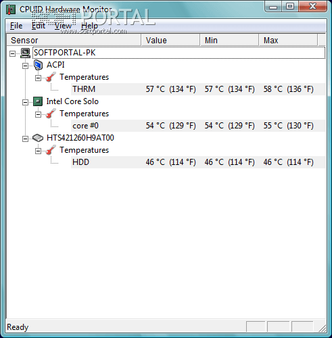Click HDD min value 46 °C (114 °F)
This screenshot has height=338, width=332.
[229, 162]
